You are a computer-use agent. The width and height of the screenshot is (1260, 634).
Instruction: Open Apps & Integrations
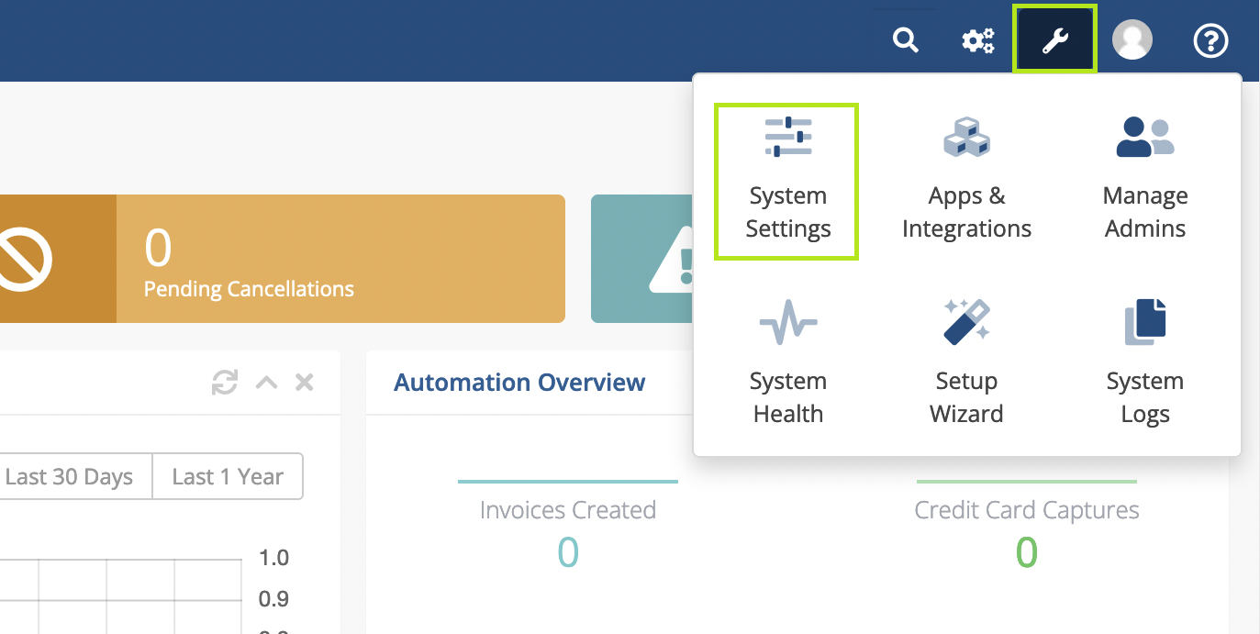coord(966,181)
